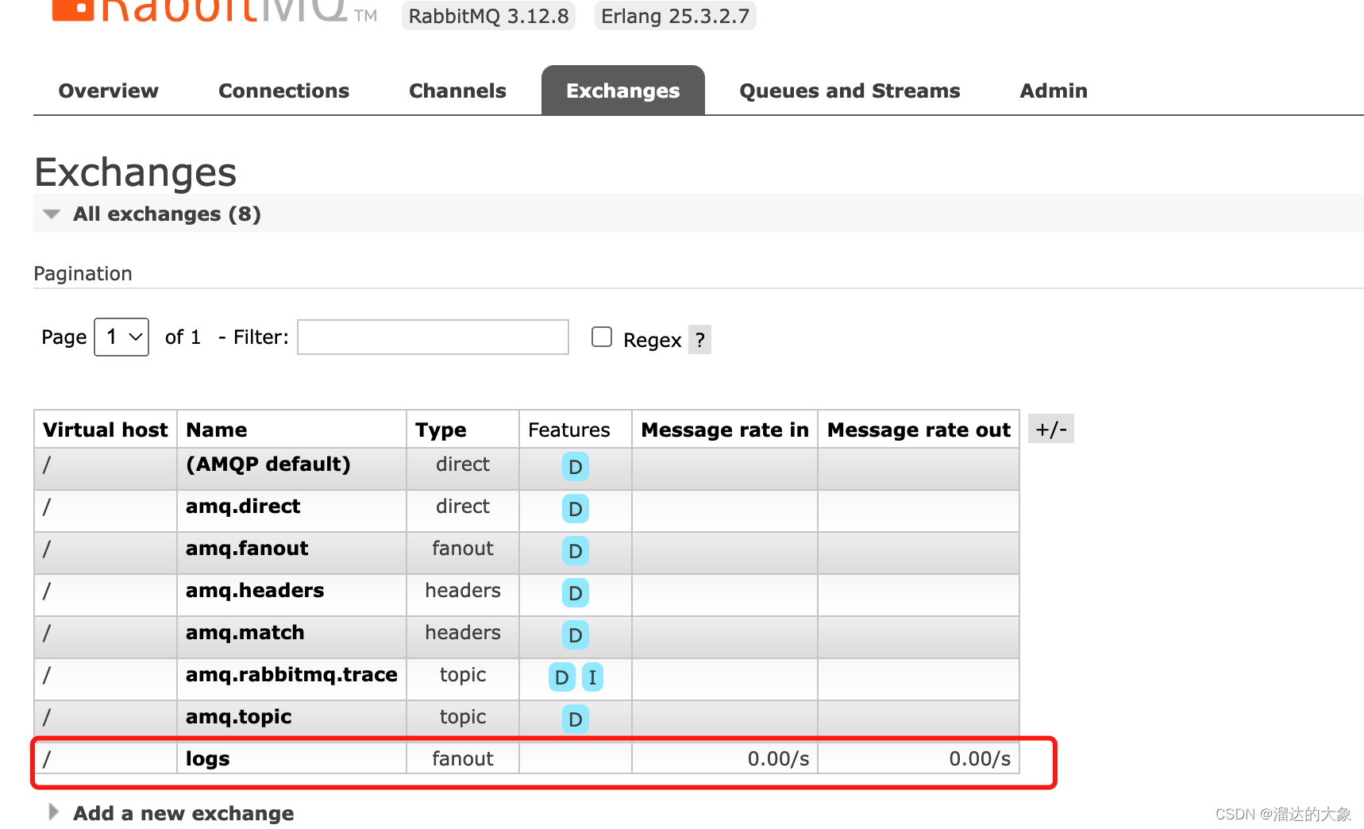The height and width of the screenshot is (829, 1364).
Task: Open the logs exchange details
Action: point(207,758)
